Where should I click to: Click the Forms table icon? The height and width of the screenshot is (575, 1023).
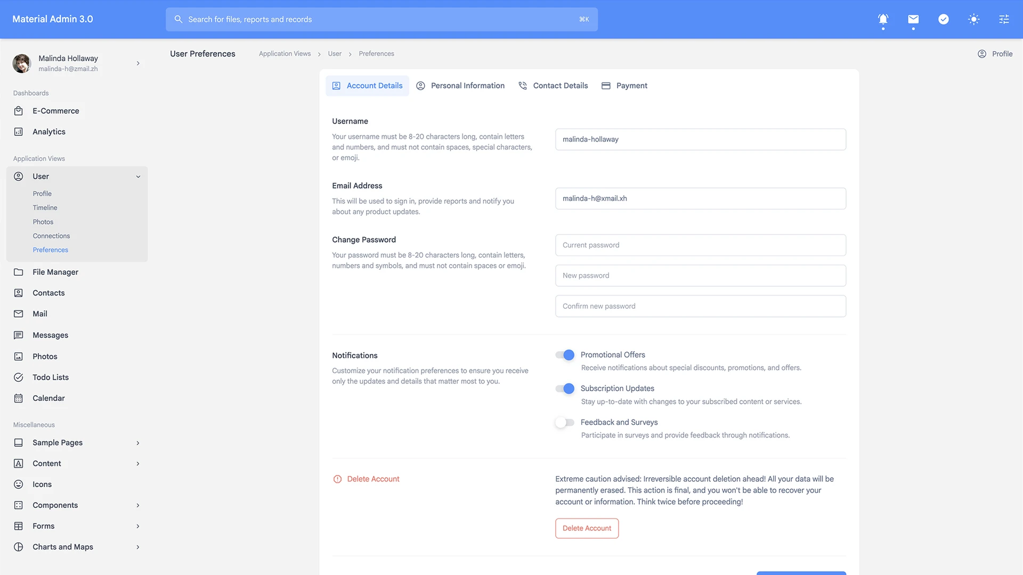point(19,526)
